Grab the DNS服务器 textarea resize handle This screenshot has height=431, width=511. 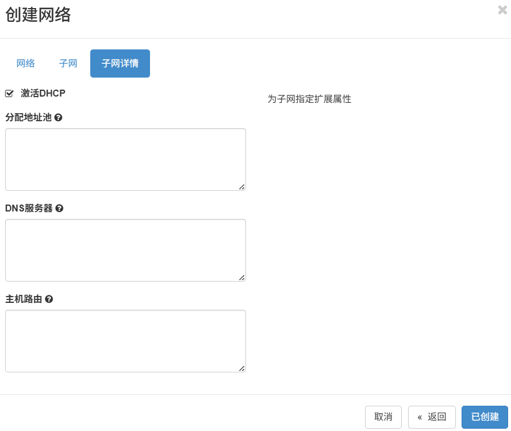tap(242, 278)
